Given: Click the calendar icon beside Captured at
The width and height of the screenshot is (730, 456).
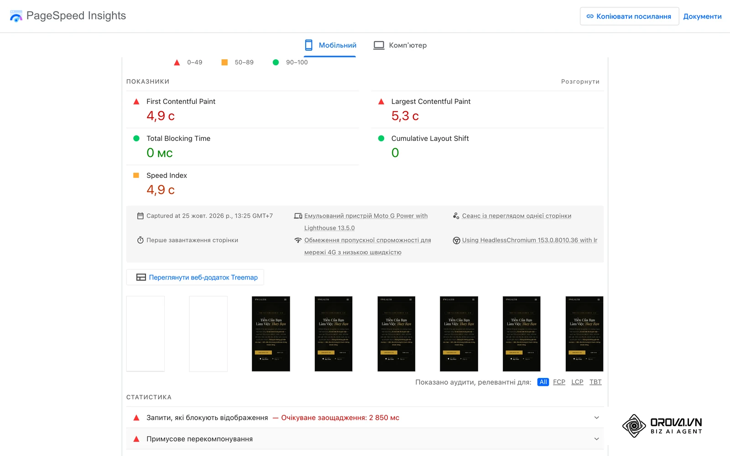Looking at the screenshot, I should coord(141,216).
